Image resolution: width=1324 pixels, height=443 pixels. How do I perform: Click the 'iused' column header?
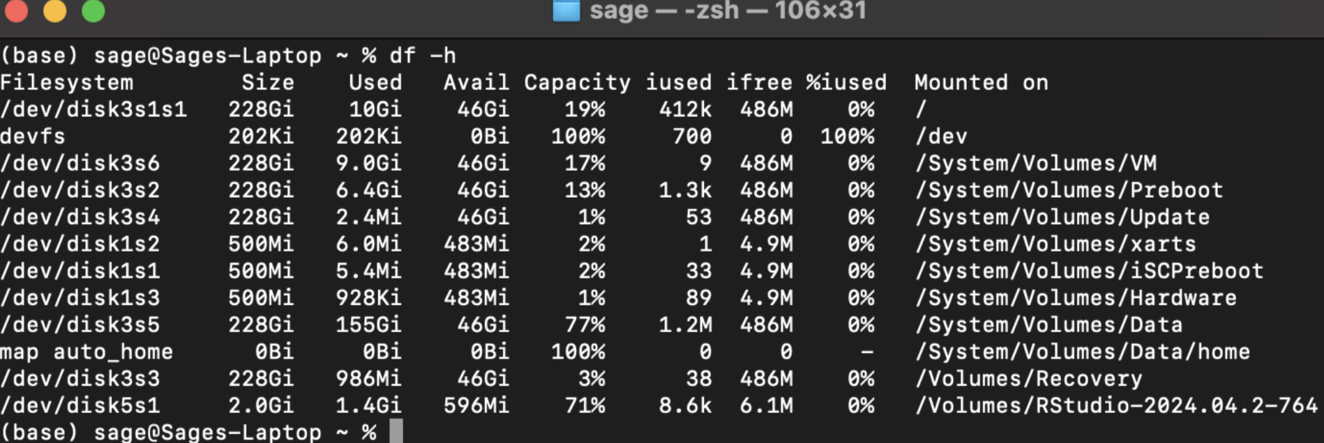click(x=678, y=82)
